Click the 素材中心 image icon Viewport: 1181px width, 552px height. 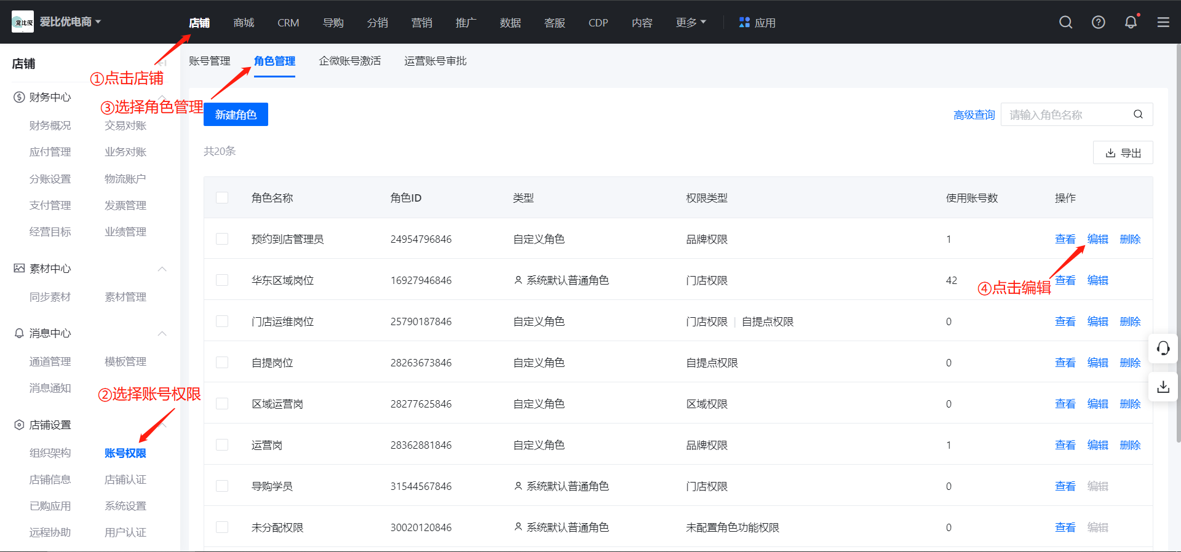coord(19,269)
